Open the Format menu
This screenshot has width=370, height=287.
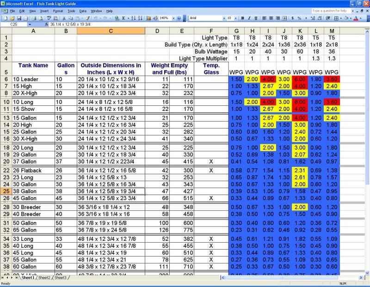tap(58, 11)
